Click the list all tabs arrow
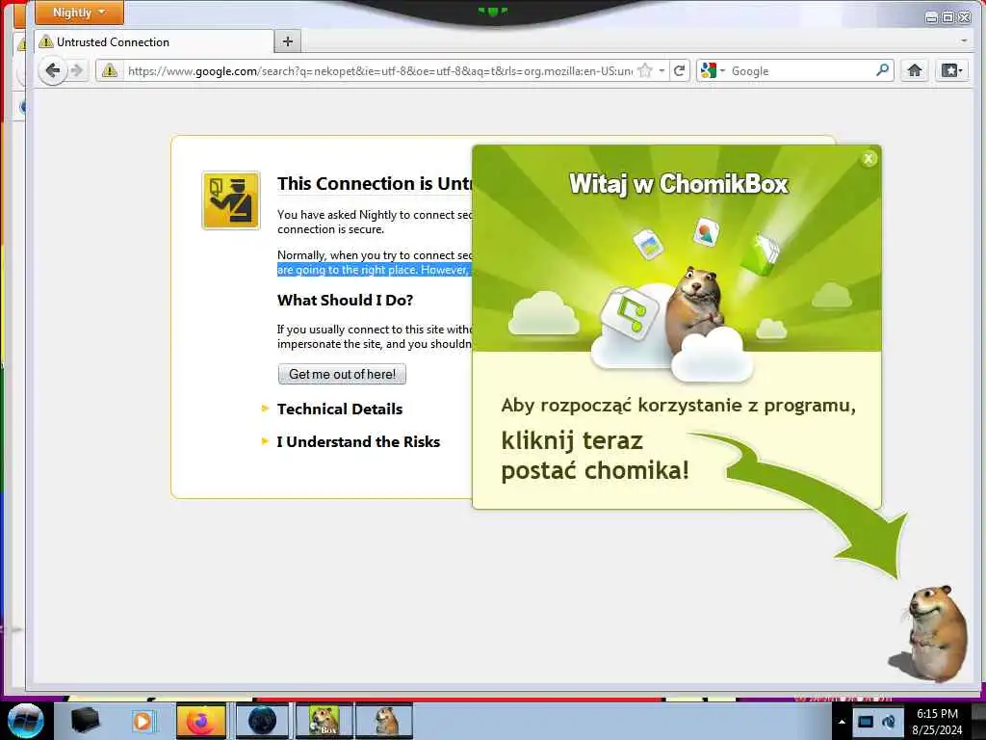The width and height of the screenshot is (986, 740). click(964, 41)
